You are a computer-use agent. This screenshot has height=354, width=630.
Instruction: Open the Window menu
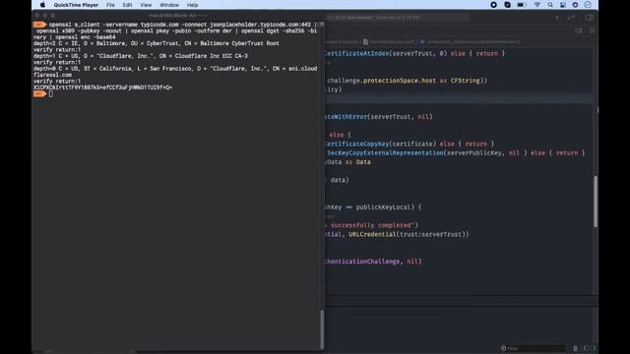click(169, 5)
